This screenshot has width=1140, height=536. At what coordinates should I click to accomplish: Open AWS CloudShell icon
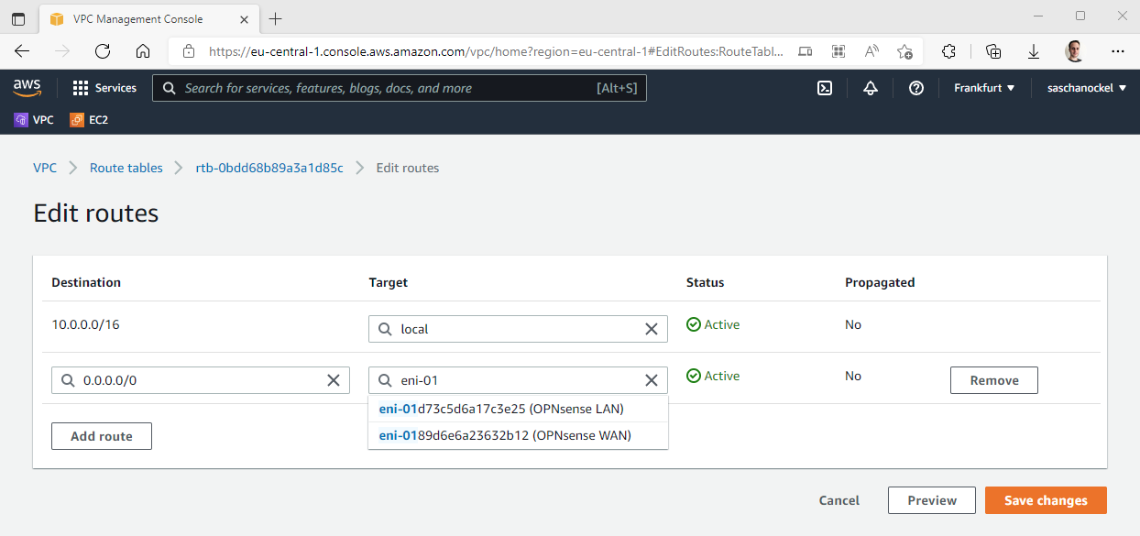click(x=825, y=88)
